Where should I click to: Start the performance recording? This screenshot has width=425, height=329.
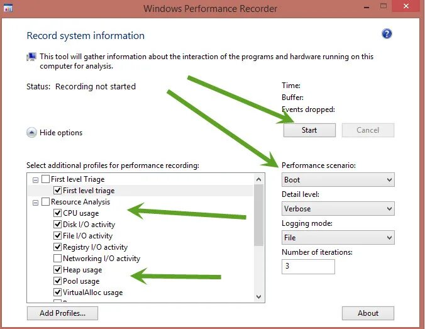pos(309,130)
